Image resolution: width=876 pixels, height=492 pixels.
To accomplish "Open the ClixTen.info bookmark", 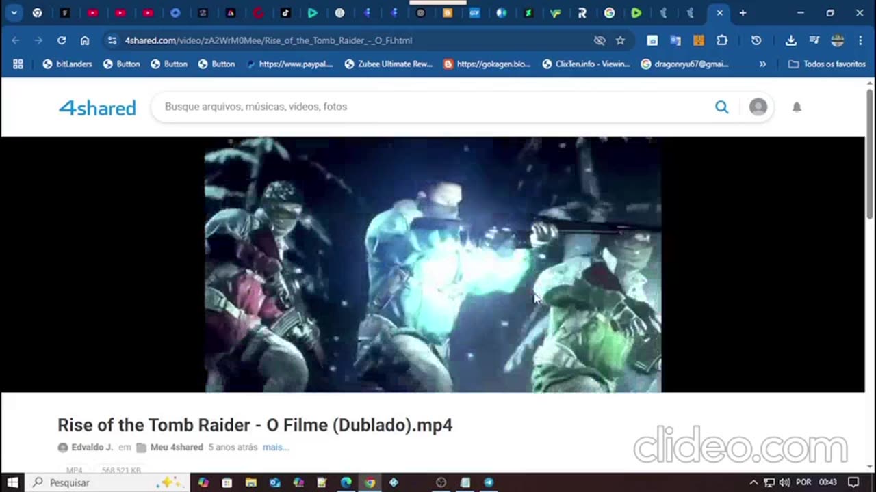I will click(586, 64).
